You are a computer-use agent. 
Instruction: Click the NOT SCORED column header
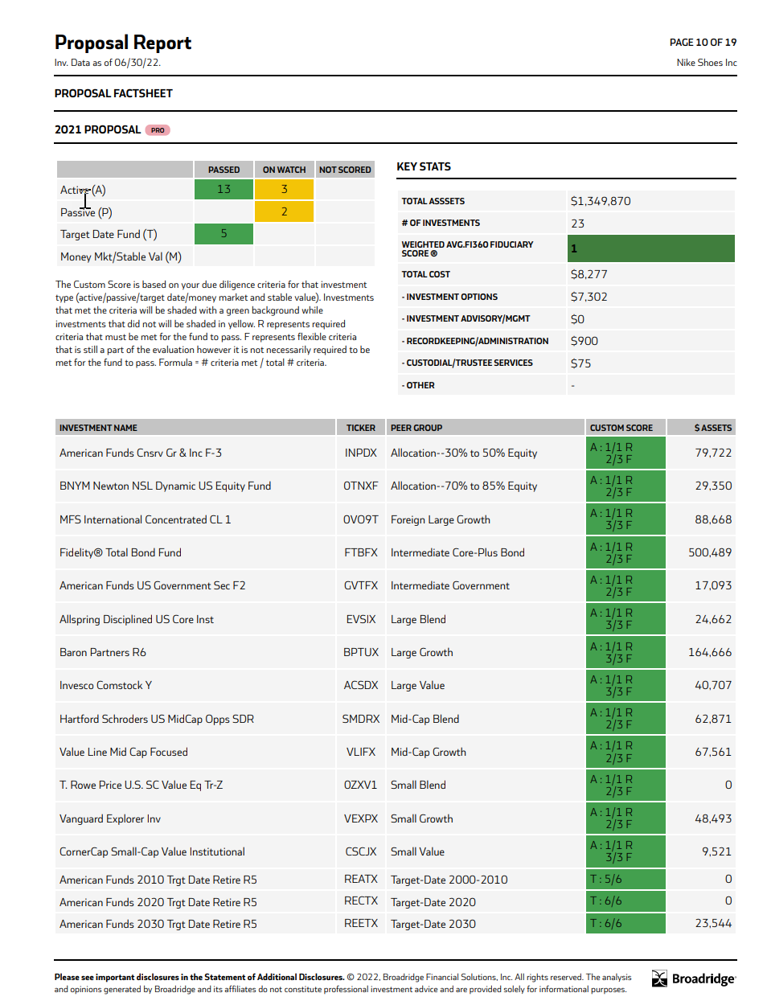[345, 170]
